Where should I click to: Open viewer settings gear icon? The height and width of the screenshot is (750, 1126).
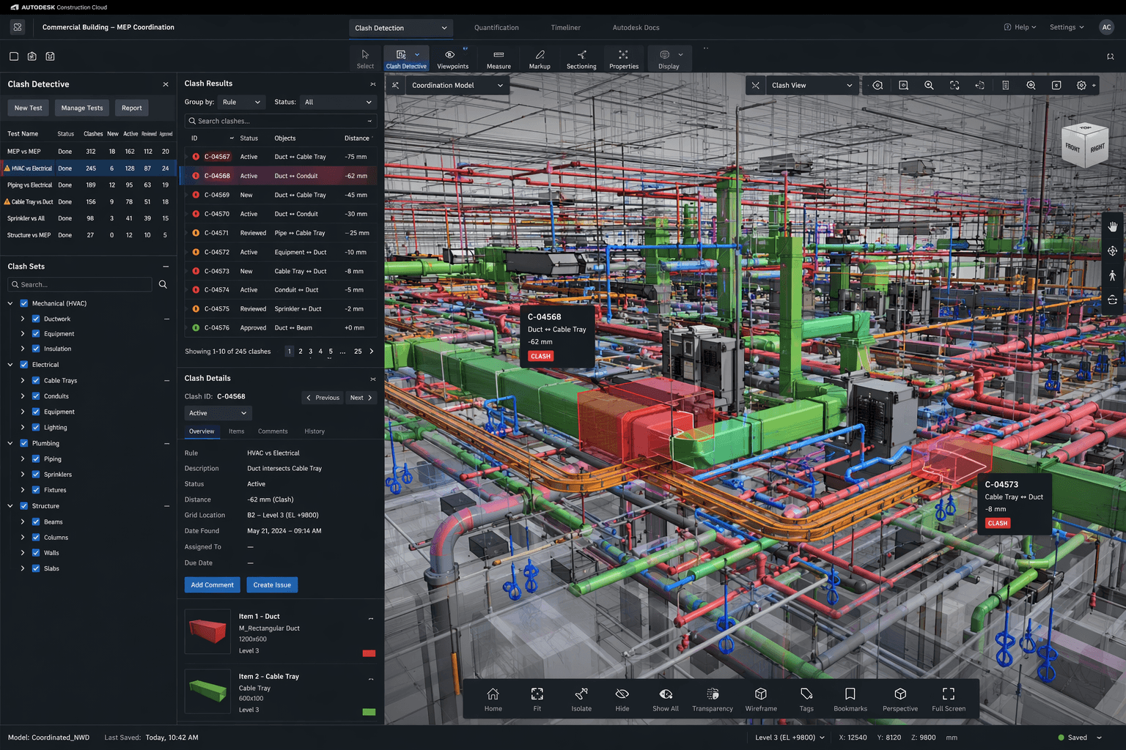pos(1081,86)
